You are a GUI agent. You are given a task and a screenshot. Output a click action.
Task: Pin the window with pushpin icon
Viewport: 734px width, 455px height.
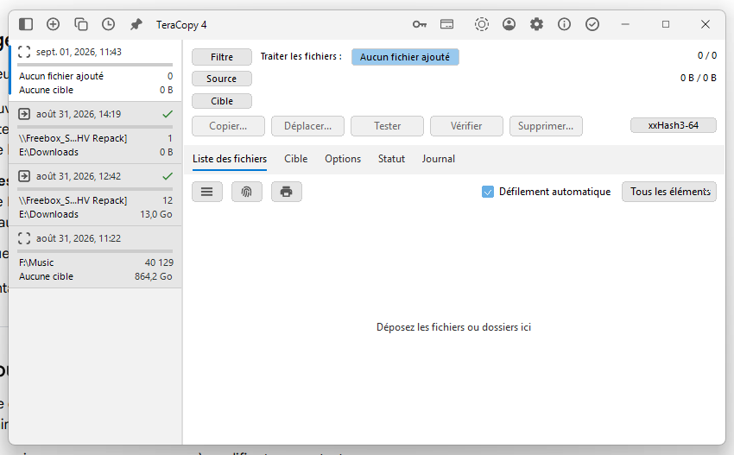pos(136,24)
